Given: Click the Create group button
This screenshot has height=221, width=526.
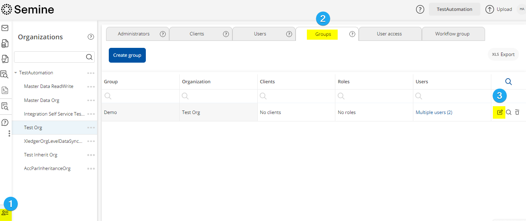Looking at the screenshot, I should click(127, 55).
